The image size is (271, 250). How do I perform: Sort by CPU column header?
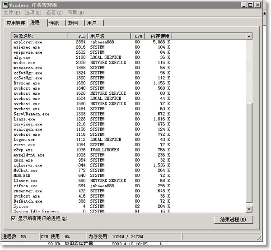[138, 36]
